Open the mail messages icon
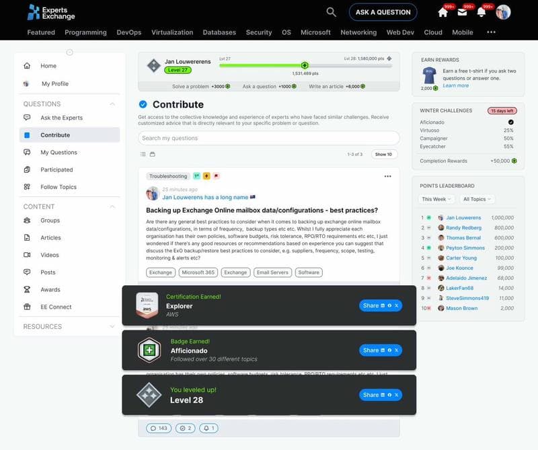This screenshot has height=450, width=538. [x=461, y=12]
